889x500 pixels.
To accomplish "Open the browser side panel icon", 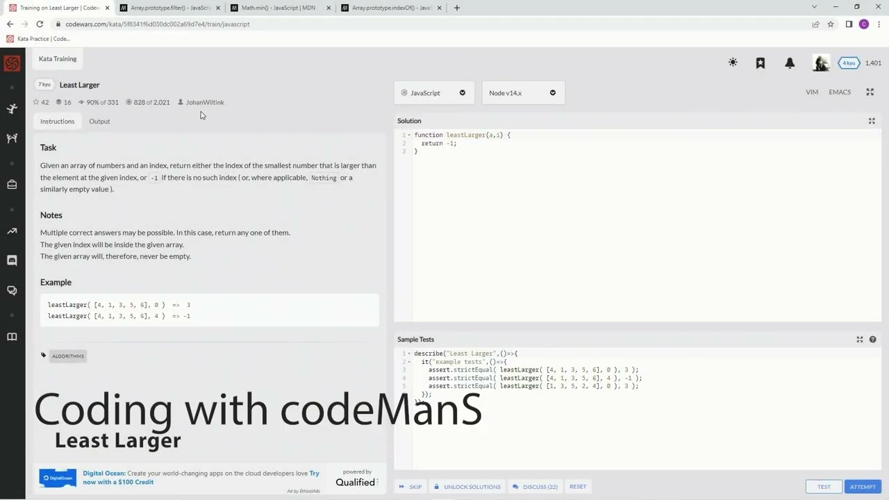I will (x=849, y=24).
